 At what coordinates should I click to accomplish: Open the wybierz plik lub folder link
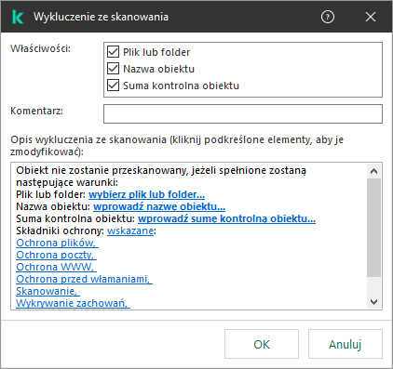146,194
